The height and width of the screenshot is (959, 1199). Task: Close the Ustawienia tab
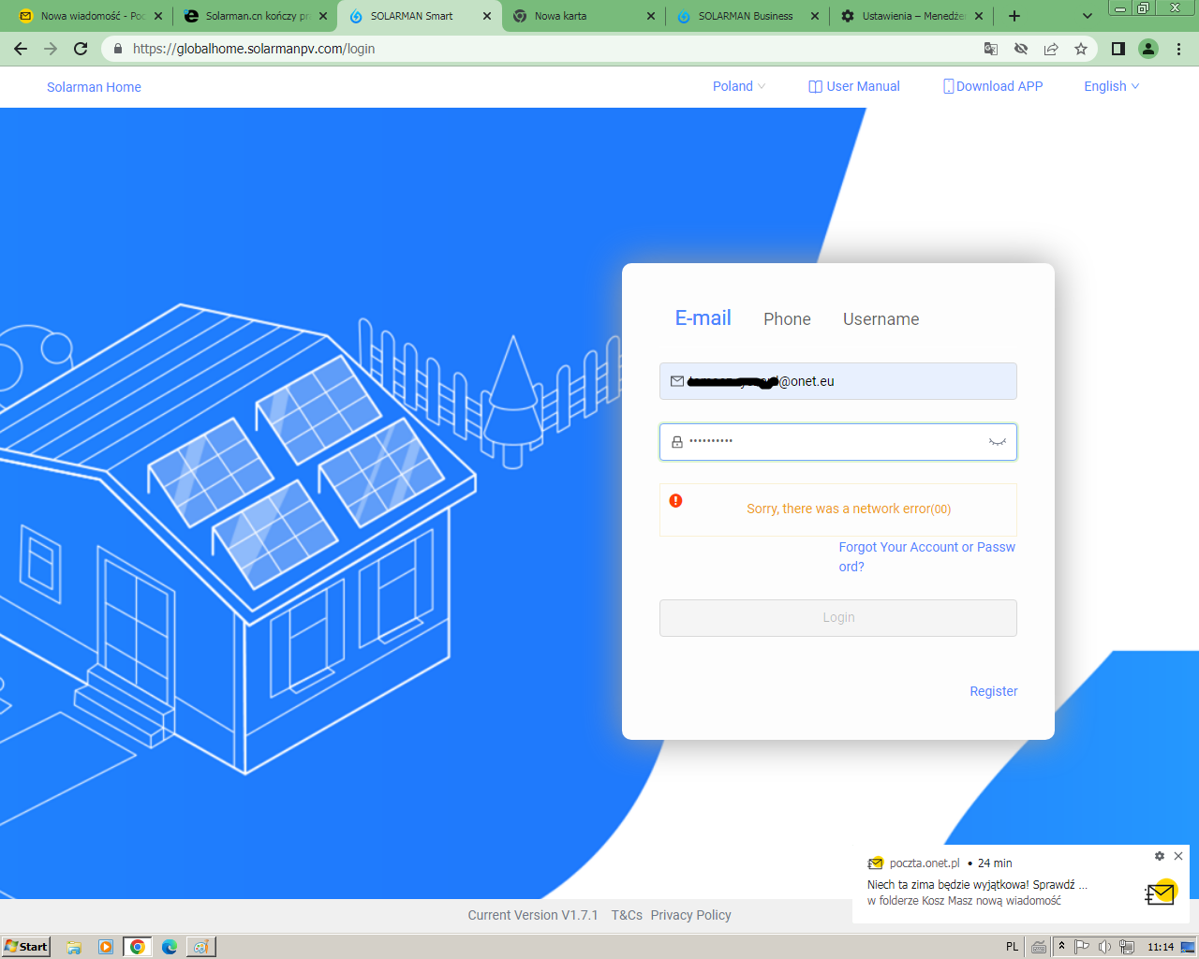coord(979,16)
